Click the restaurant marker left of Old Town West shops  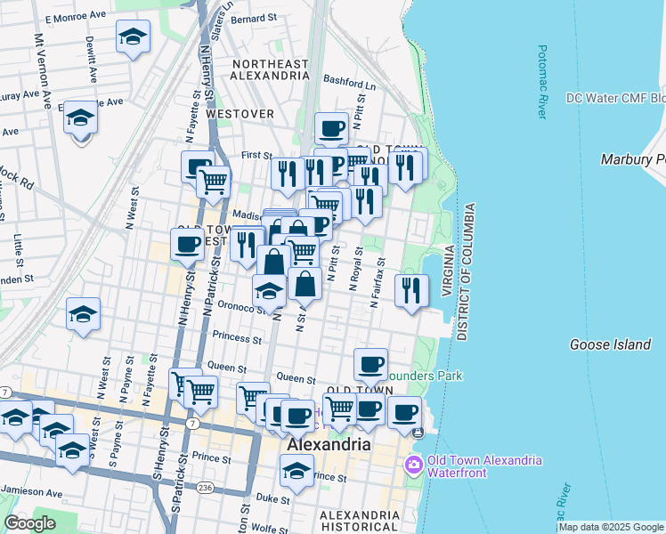point(247,248)
